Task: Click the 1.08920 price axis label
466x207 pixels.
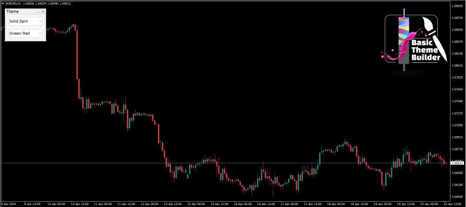Action: (457, 6)
